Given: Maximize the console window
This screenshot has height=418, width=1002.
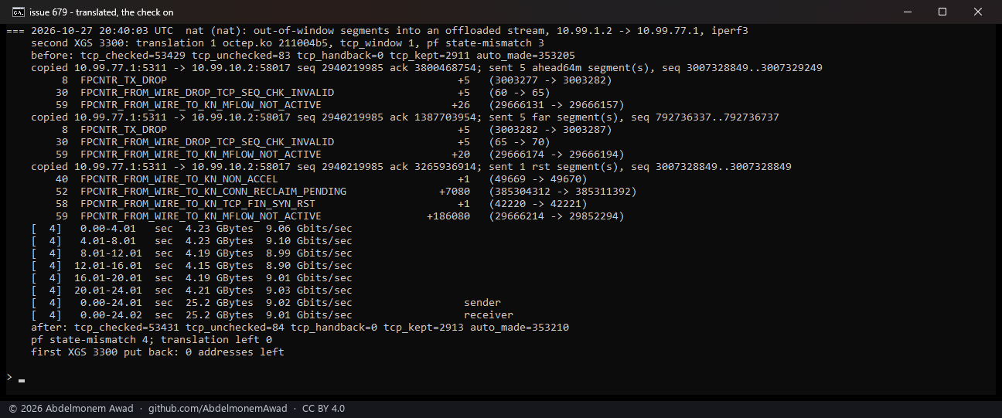Looking at the screenshot, I should (942, 12).
